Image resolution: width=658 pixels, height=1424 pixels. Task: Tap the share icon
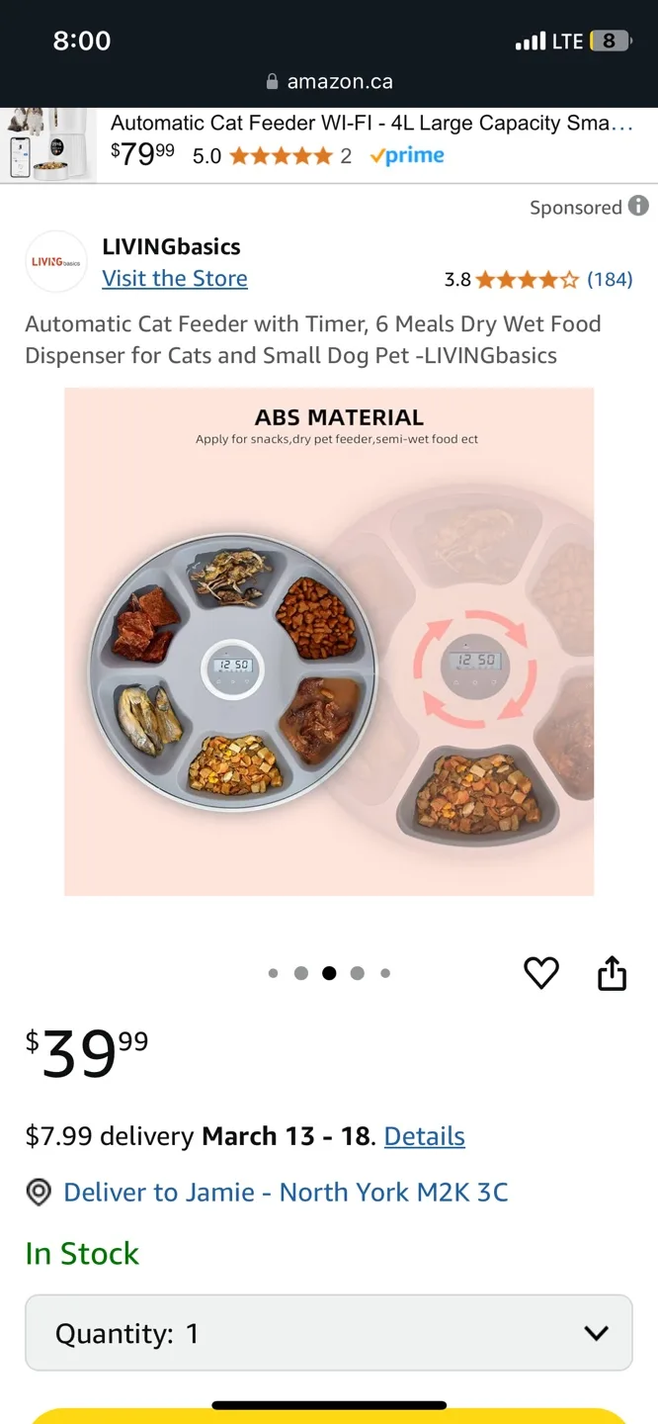point(613,972)
